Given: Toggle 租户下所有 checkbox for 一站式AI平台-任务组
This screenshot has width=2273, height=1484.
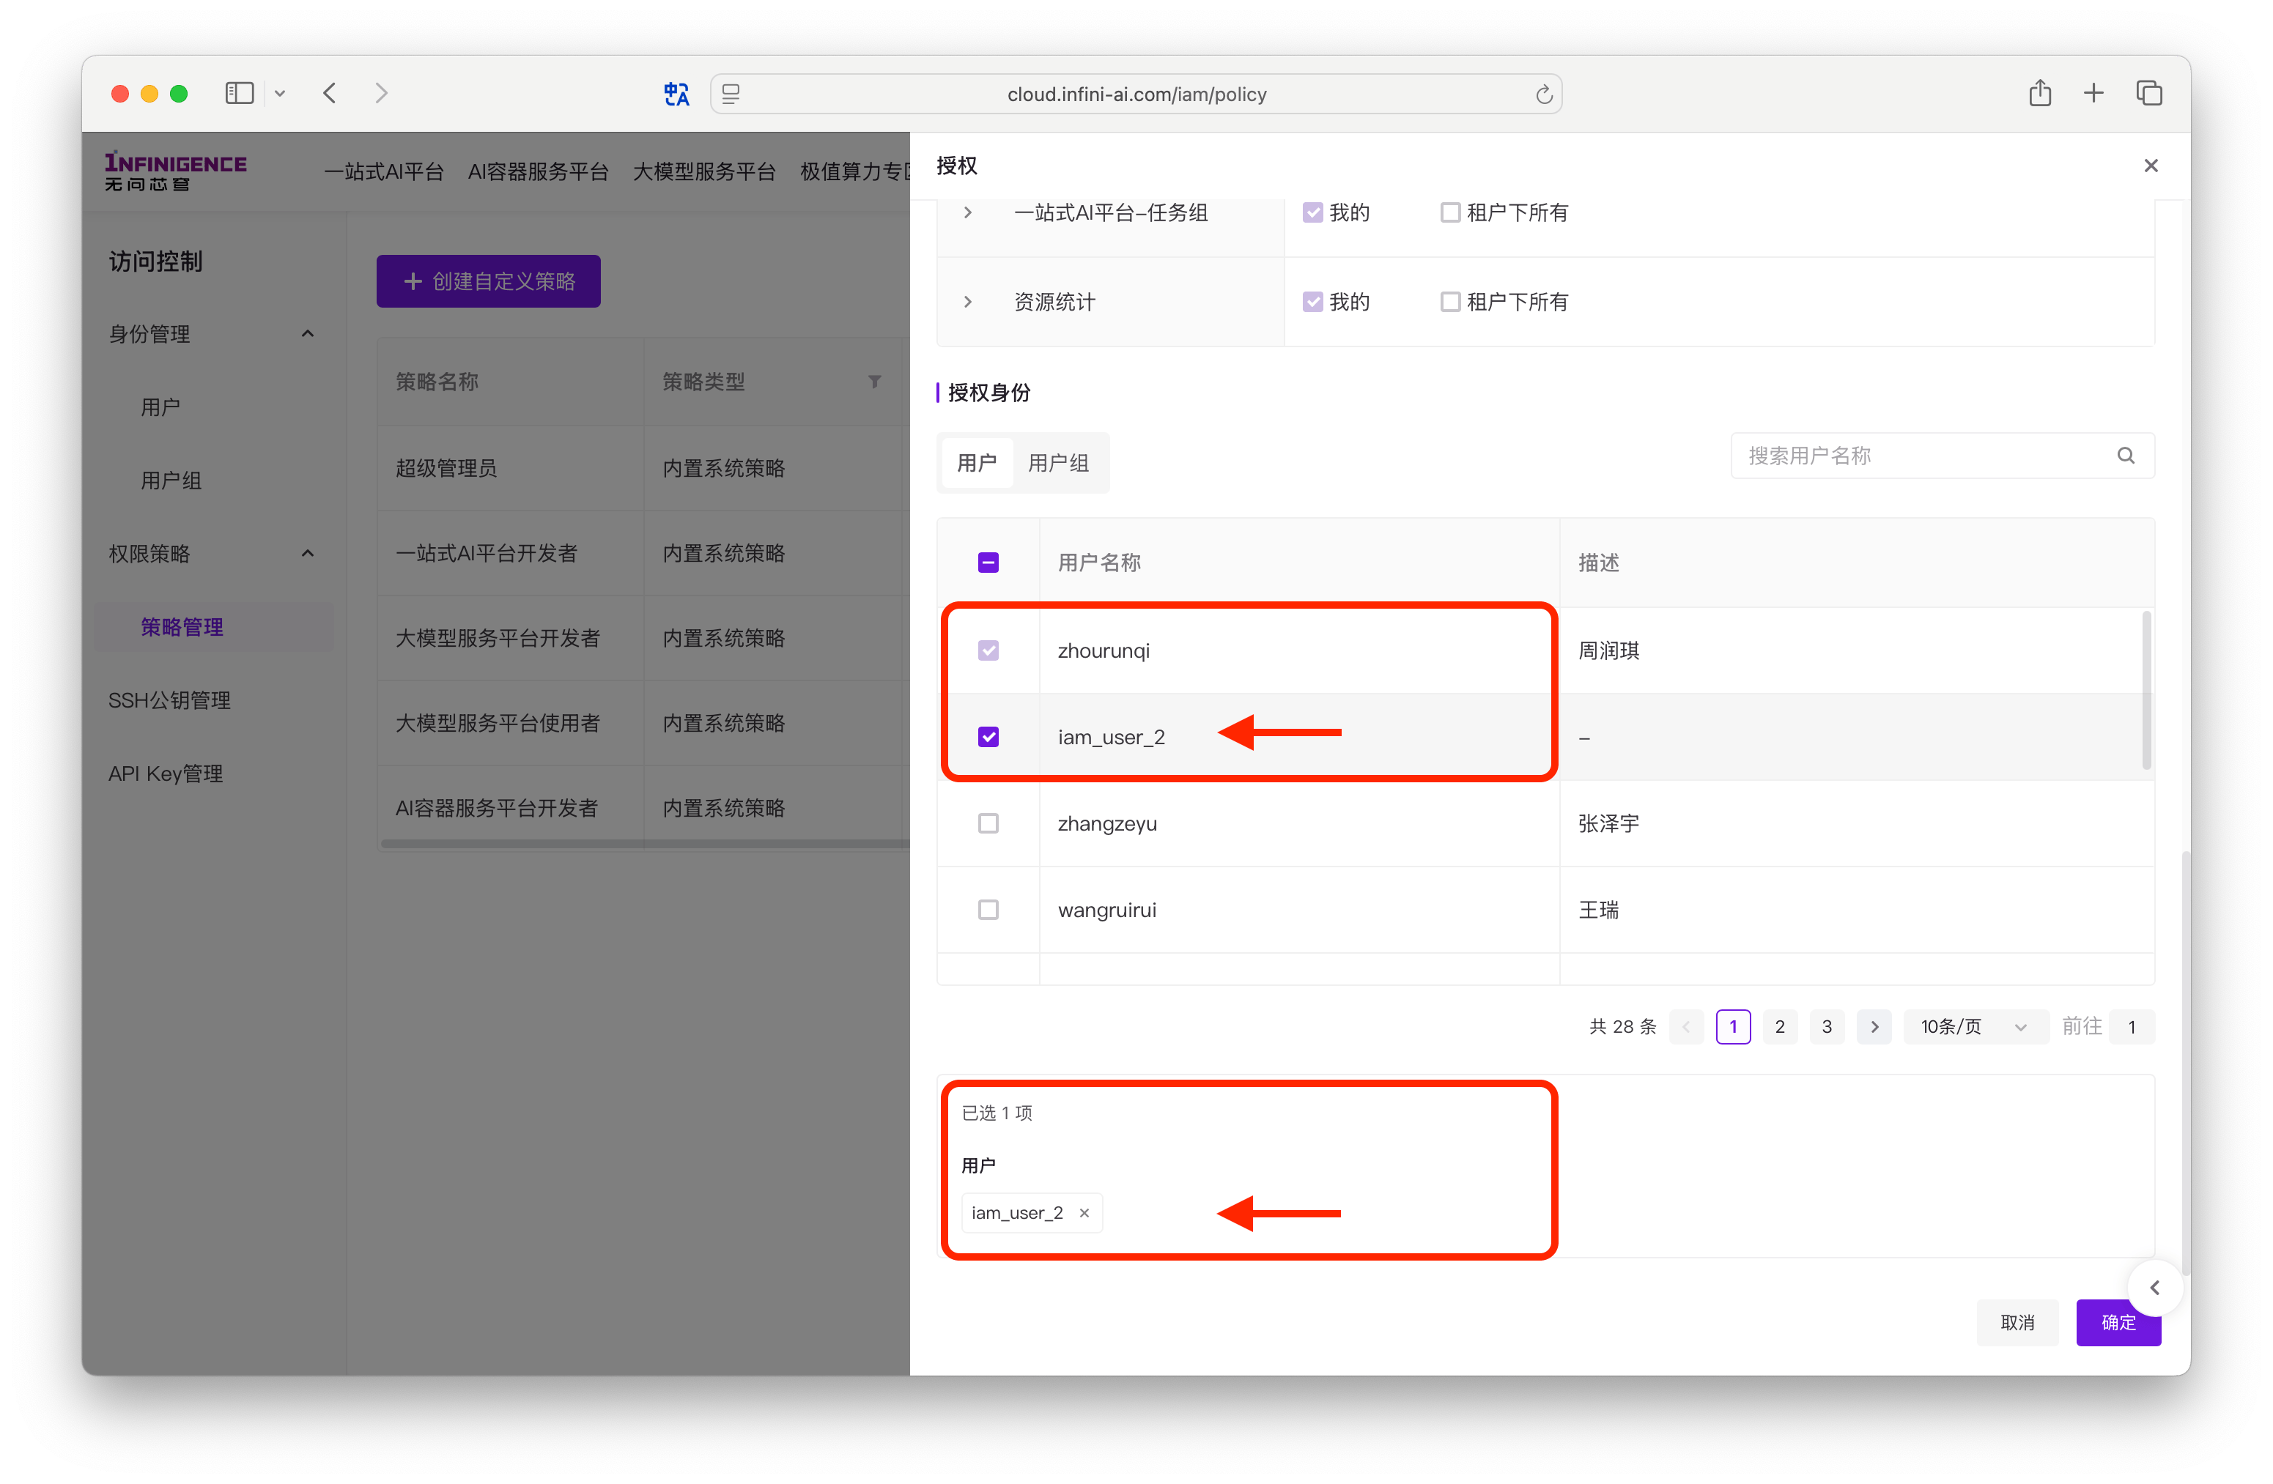Looking at the screenshot, I should point(1450,213).
